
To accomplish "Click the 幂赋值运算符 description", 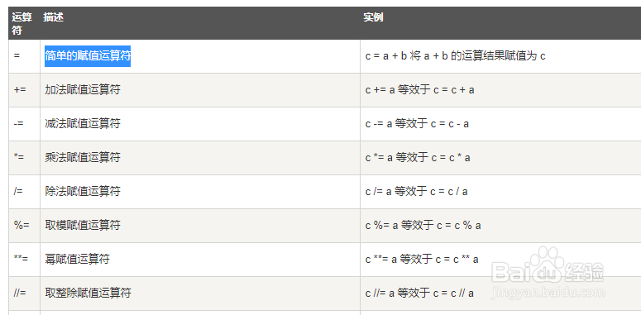I will 77,260.
